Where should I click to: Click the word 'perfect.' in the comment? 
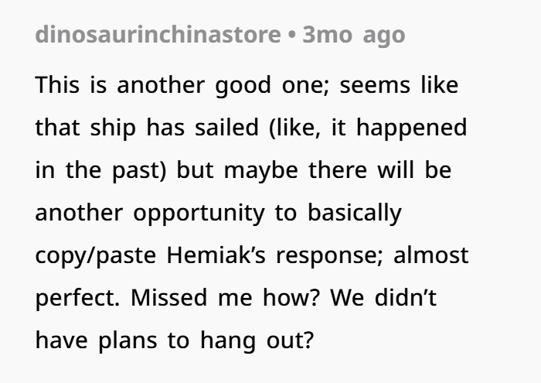[77, 299]
